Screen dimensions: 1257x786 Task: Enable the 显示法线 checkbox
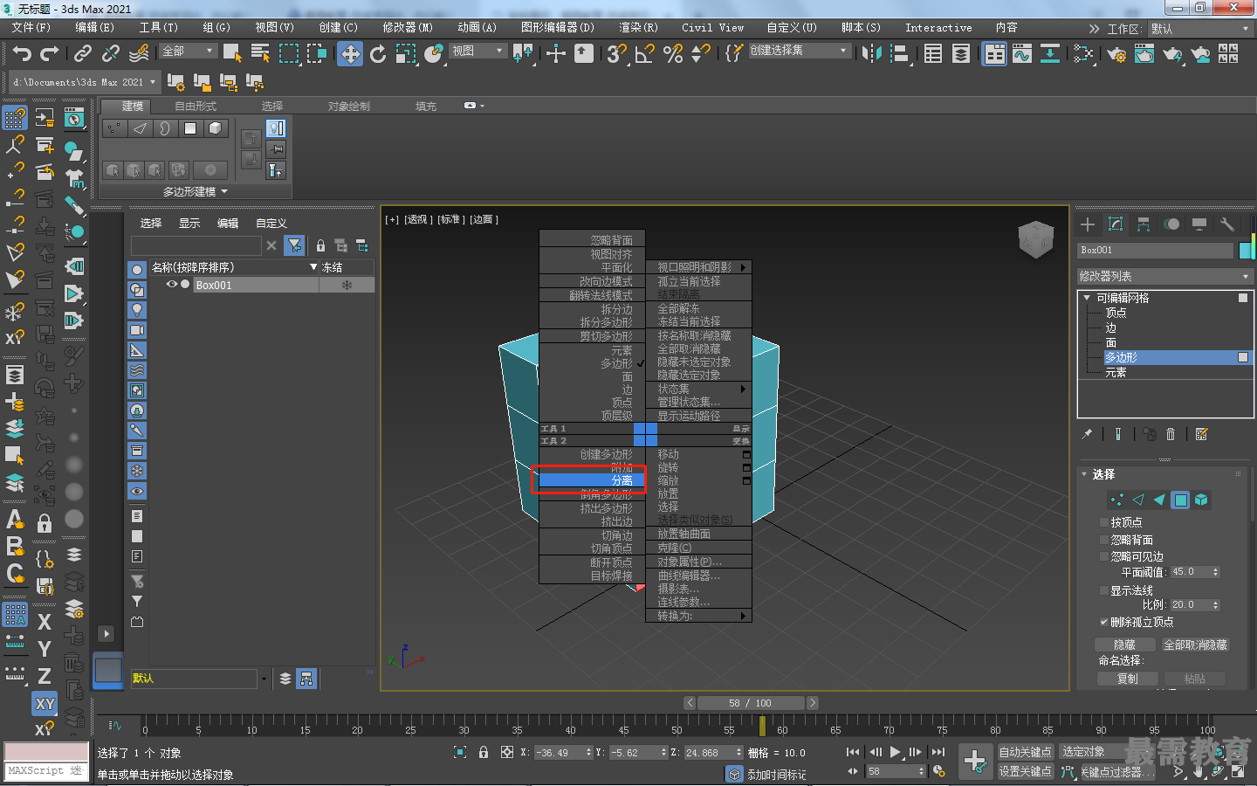point(1104,590)
